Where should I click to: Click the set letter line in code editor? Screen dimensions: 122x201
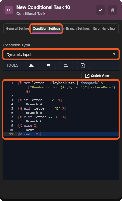tap(66, 87)
